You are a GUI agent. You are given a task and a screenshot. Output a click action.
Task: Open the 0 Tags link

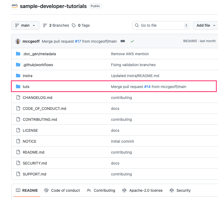point(81,25)
